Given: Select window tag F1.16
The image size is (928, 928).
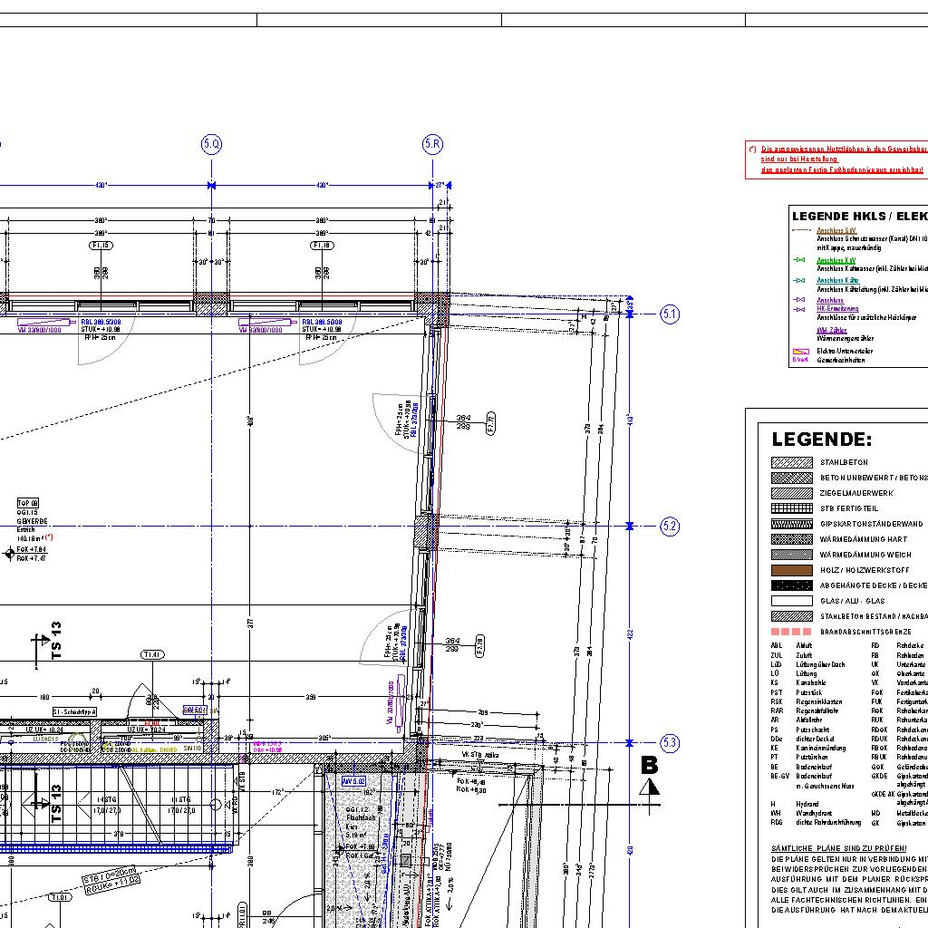Looking at the screenshot, I should click(322, 246).
